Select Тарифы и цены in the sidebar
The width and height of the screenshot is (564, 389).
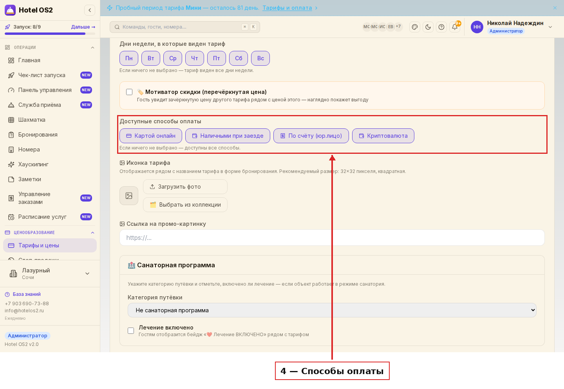pos(50,245)
